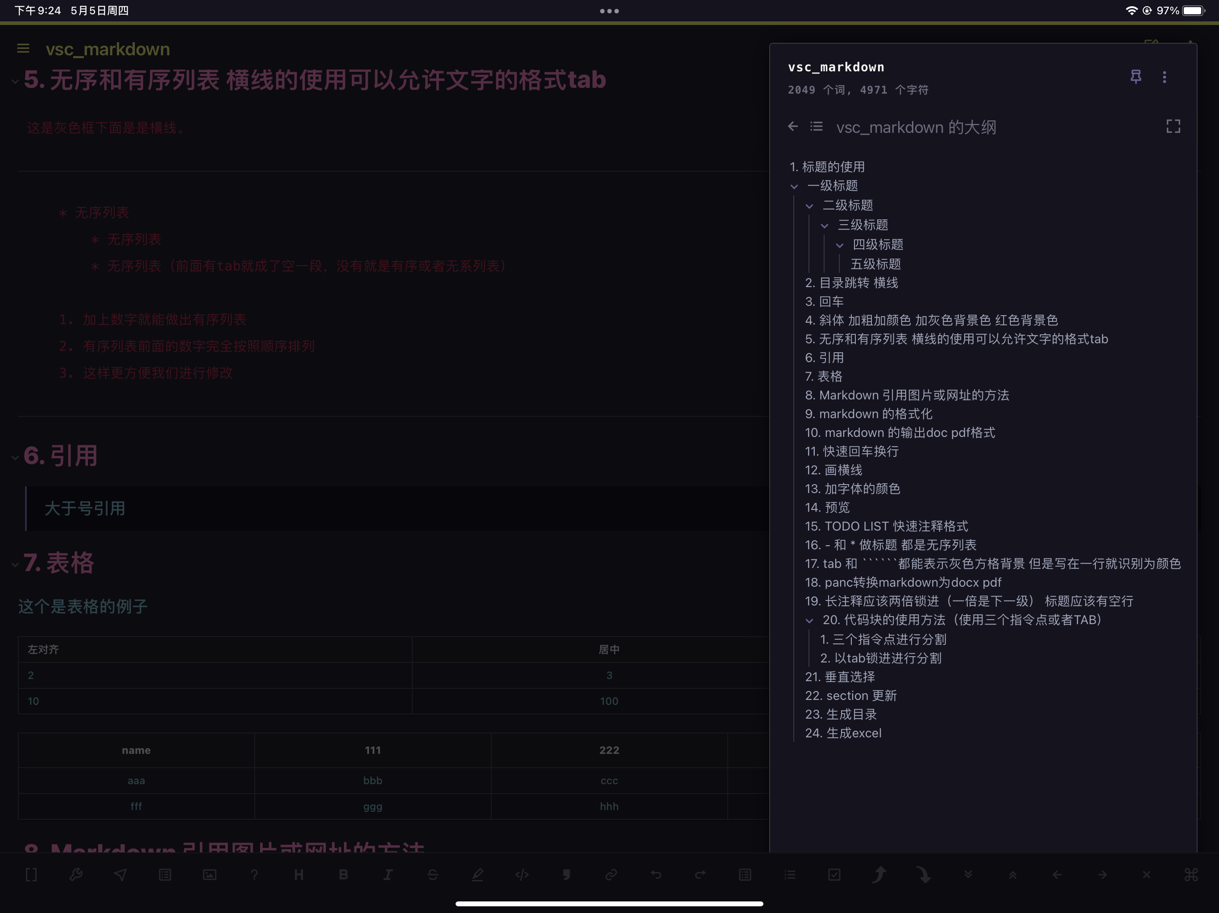Jump to outline item 7. 表格
Screen dimensions: 1219x913
[823, 376]
